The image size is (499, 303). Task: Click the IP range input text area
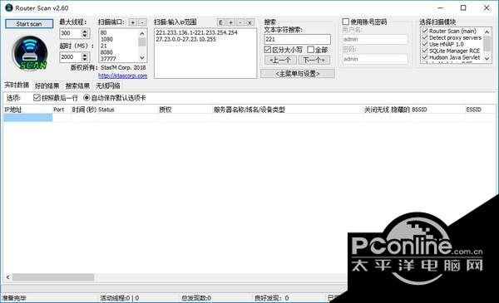click(205, 53)
